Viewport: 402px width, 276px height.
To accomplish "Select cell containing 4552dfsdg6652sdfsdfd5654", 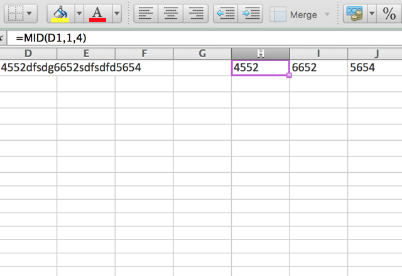I will [28, 68].
